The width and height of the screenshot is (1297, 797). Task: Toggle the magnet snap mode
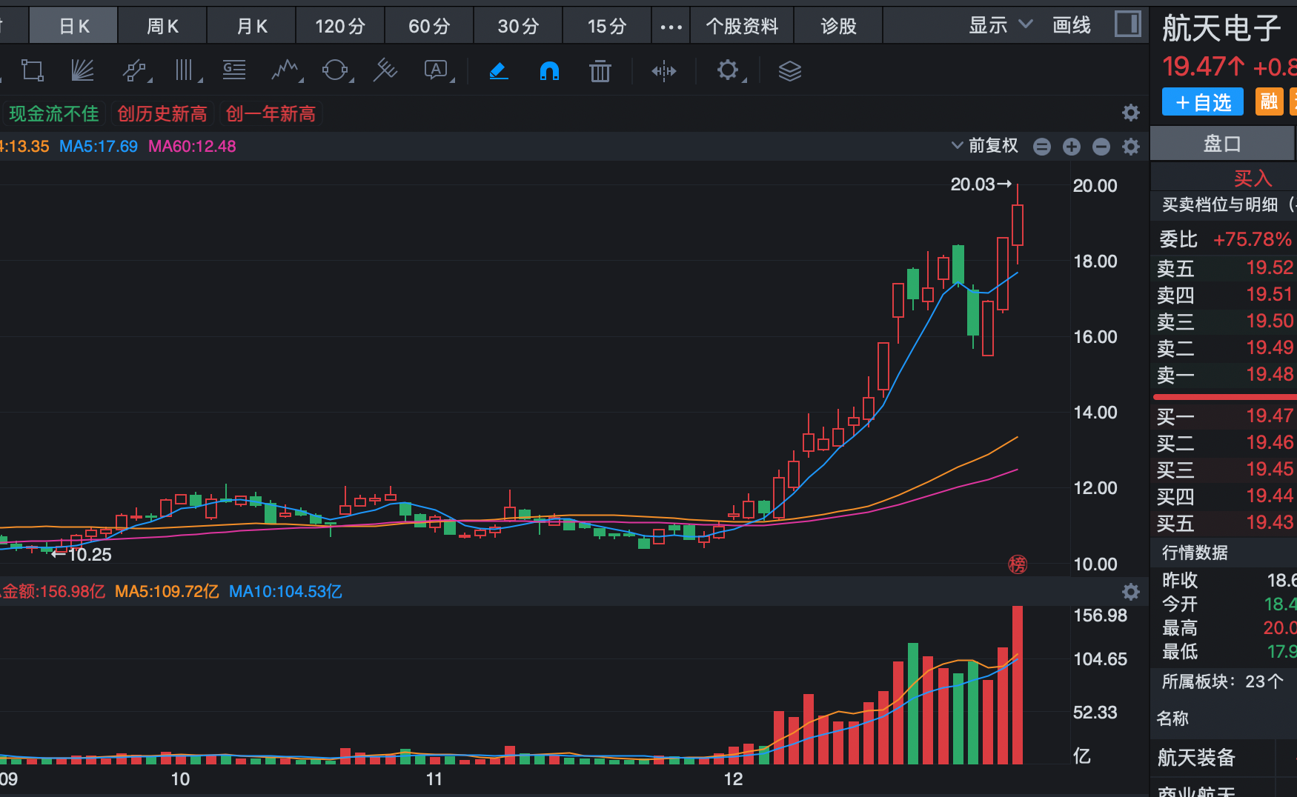549,71
